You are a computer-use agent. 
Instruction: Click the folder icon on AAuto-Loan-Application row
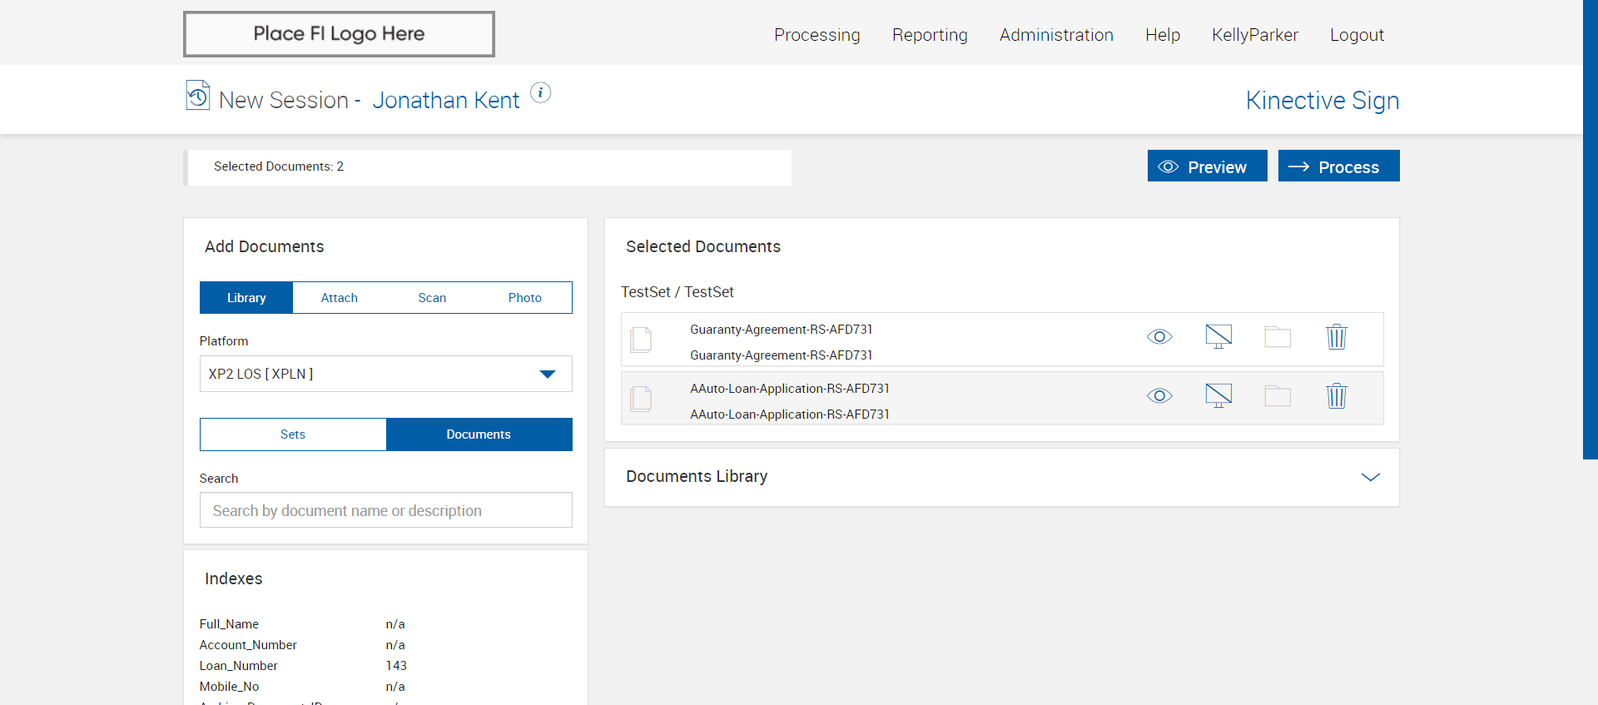1278,396
